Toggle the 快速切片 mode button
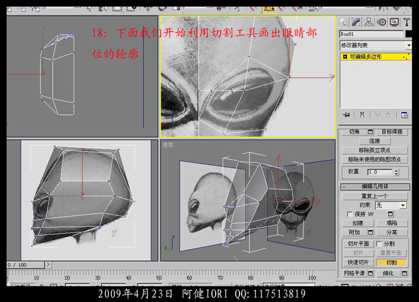The width and height of the screenshot is (419, 302). click(x=358, y=263)
